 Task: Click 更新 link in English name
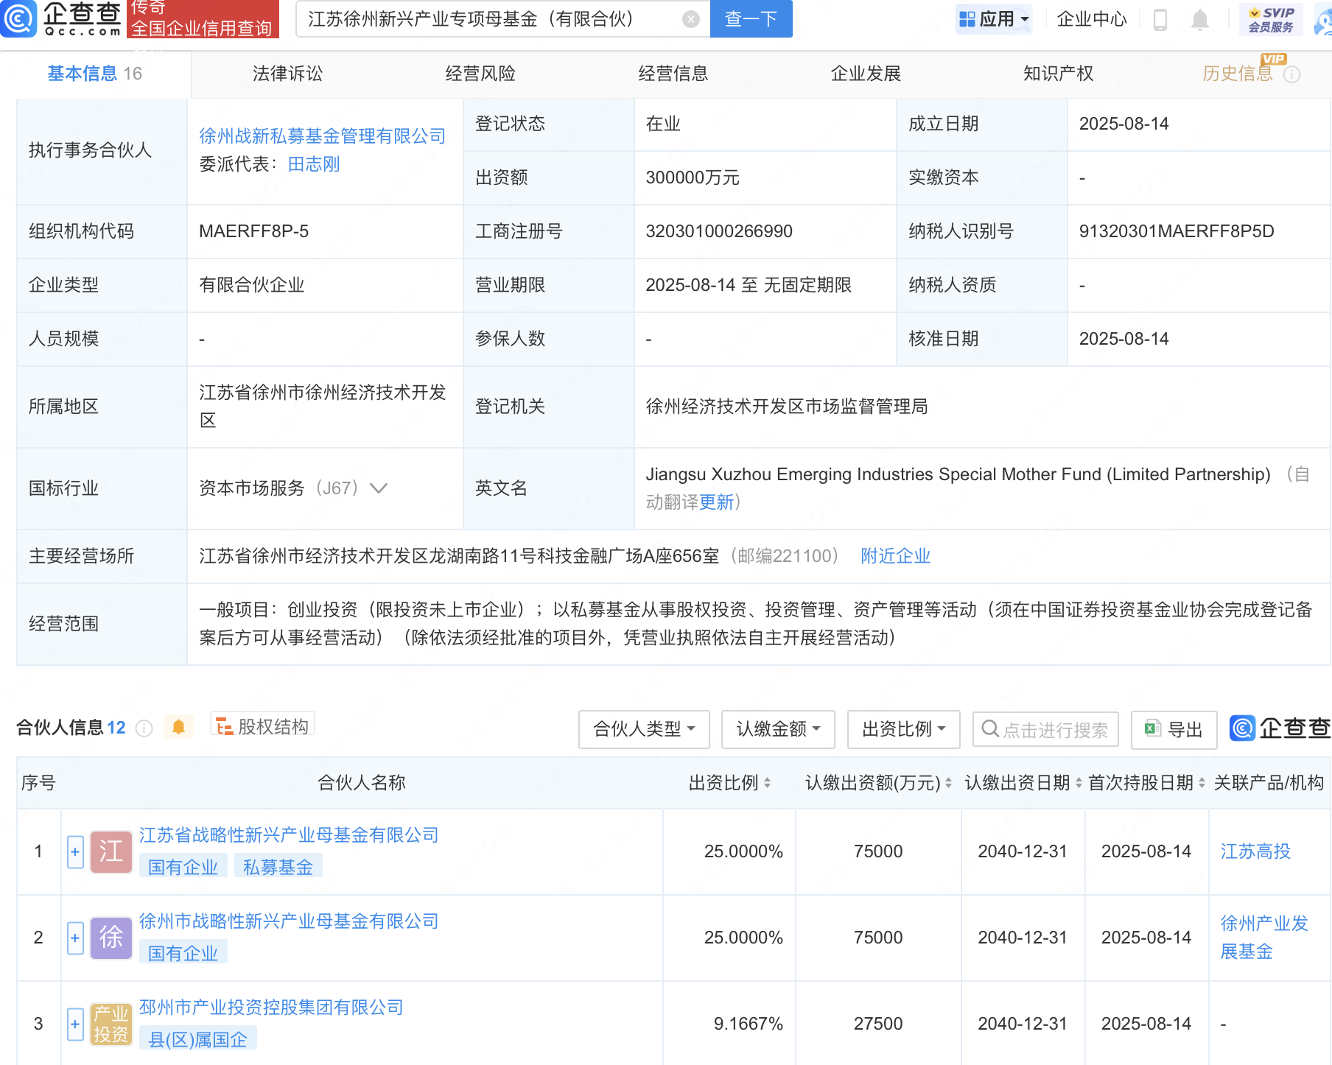(716, 502)
